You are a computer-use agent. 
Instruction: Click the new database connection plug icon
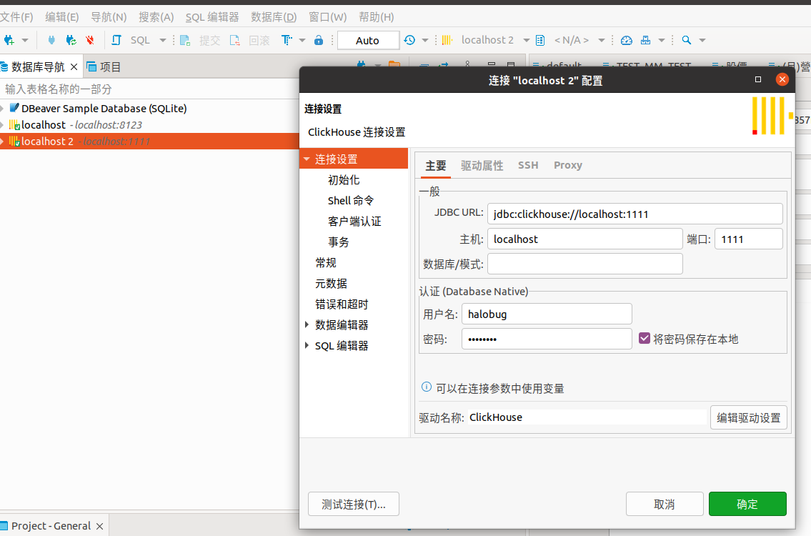click(x=9, y=40)
